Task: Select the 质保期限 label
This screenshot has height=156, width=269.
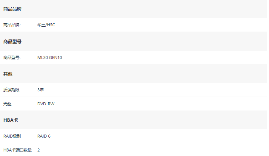Action: (x=11, y=90)
